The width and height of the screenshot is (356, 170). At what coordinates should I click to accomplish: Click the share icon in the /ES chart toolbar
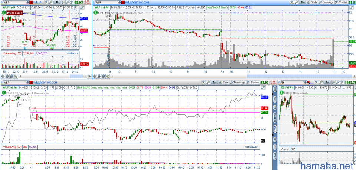point(316,83)
